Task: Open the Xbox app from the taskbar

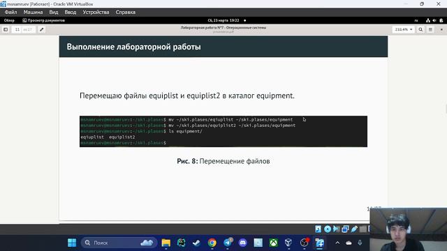Action: (273, 243)
